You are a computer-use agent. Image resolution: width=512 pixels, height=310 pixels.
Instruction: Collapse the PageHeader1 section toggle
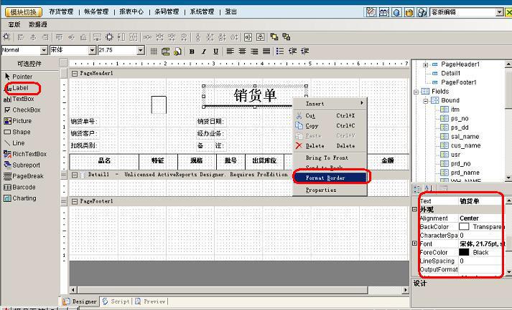(x=75, y=73)
